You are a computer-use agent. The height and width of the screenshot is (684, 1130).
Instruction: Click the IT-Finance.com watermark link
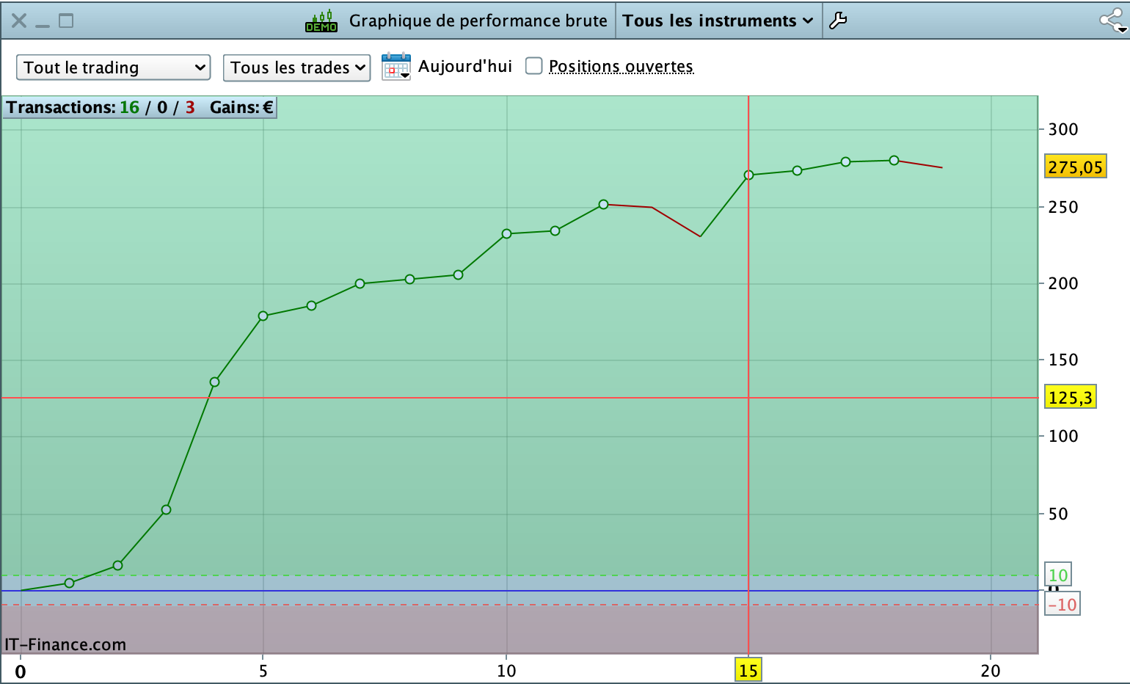(65, 644)
